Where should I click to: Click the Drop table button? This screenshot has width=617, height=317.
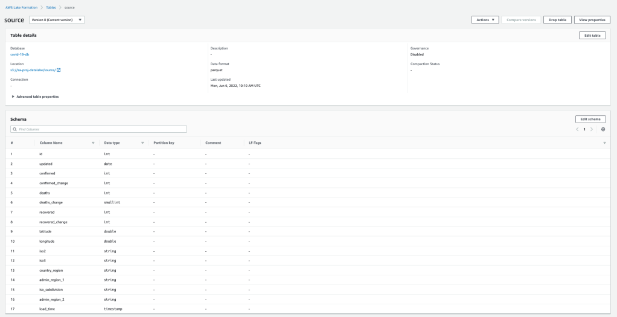557,20
